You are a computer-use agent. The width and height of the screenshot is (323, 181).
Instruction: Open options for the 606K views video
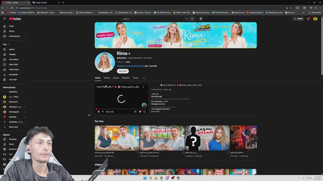[x=138, y=153]
